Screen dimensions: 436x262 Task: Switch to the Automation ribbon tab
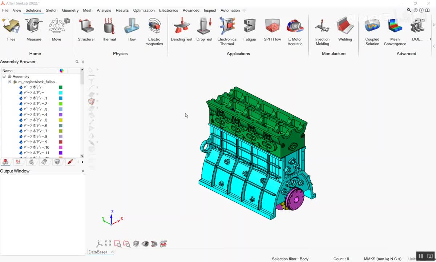pos(230,10)
